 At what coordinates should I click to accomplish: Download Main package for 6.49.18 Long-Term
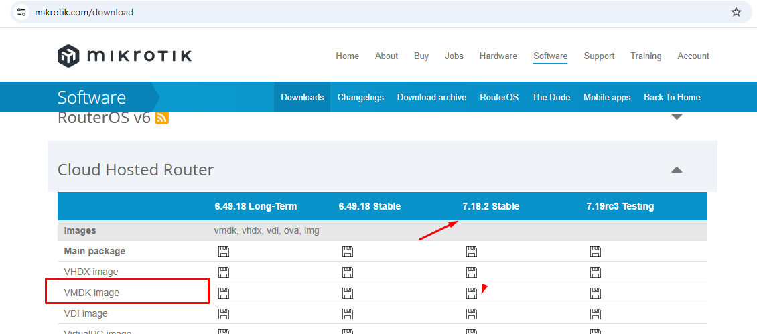224,252
